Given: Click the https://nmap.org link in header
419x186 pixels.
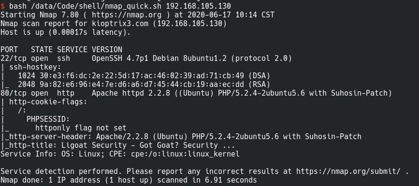Looking at the screenshot, I should click(x=127, y=14).
